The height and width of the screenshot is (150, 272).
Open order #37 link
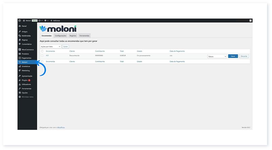[47, 55]
